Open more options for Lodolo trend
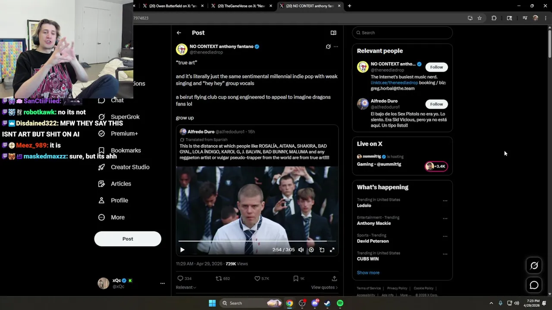The image size is (552, 310). pos(445,201)
